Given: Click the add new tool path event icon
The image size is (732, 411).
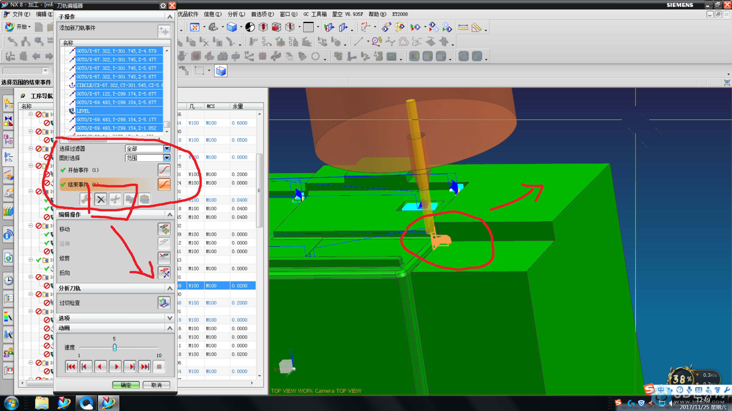Looking at the screenshot, I should (x=164, y=31).
